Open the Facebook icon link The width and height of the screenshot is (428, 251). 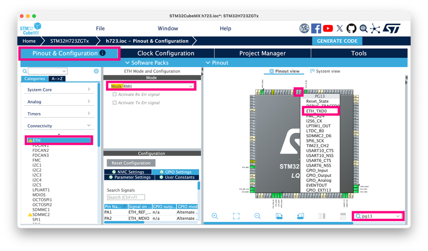316,28
